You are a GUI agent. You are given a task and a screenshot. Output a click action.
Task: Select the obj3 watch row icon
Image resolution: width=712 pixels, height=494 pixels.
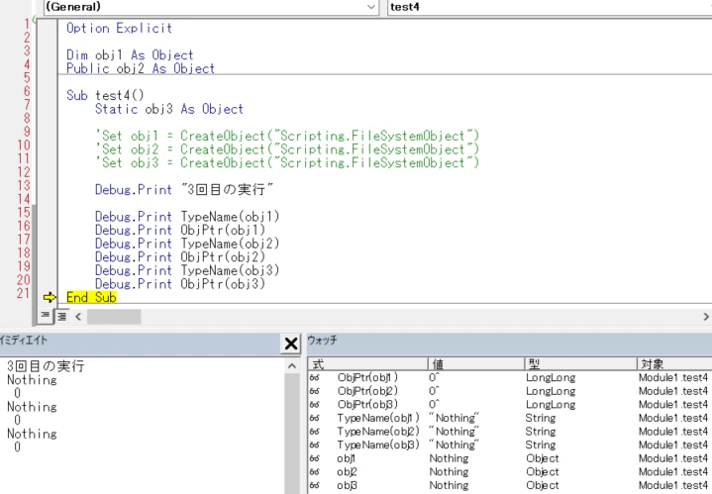coord(314,485)
